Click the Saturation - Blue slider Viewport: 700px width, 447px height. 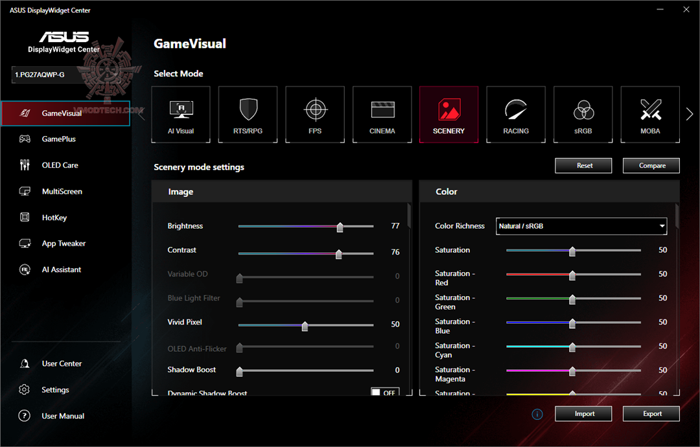[x=574, y=323]
